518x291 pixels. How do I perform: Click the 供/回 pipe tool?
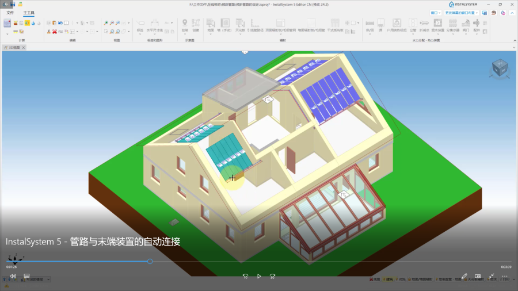click(x=370, y=25)
